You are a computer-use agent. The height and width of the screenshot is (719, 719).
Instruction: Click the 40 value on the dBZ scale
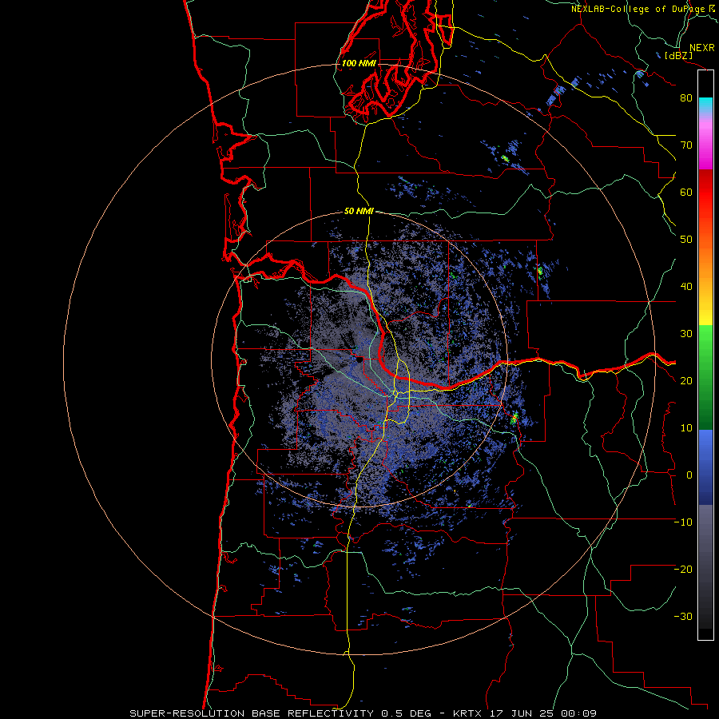[x=686, y=287]
